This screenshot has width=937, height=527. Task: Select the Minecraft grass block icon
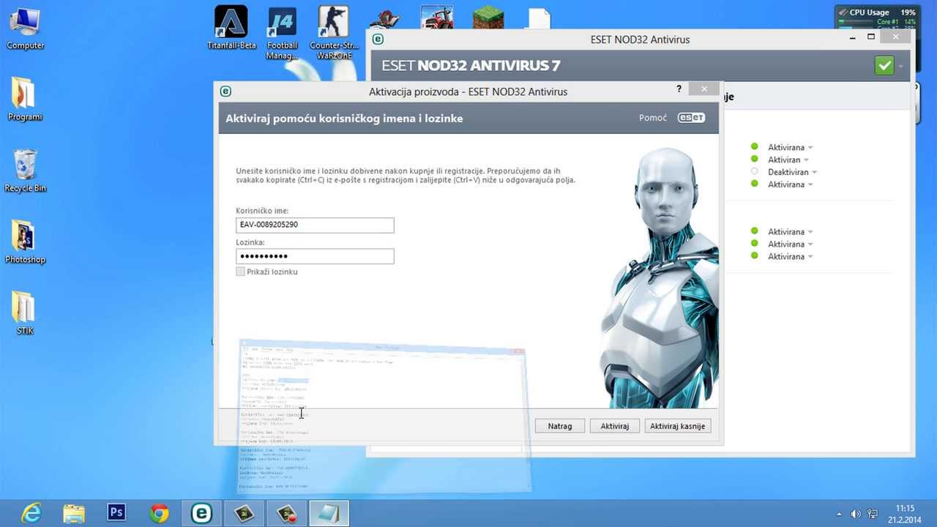(488, 18)
